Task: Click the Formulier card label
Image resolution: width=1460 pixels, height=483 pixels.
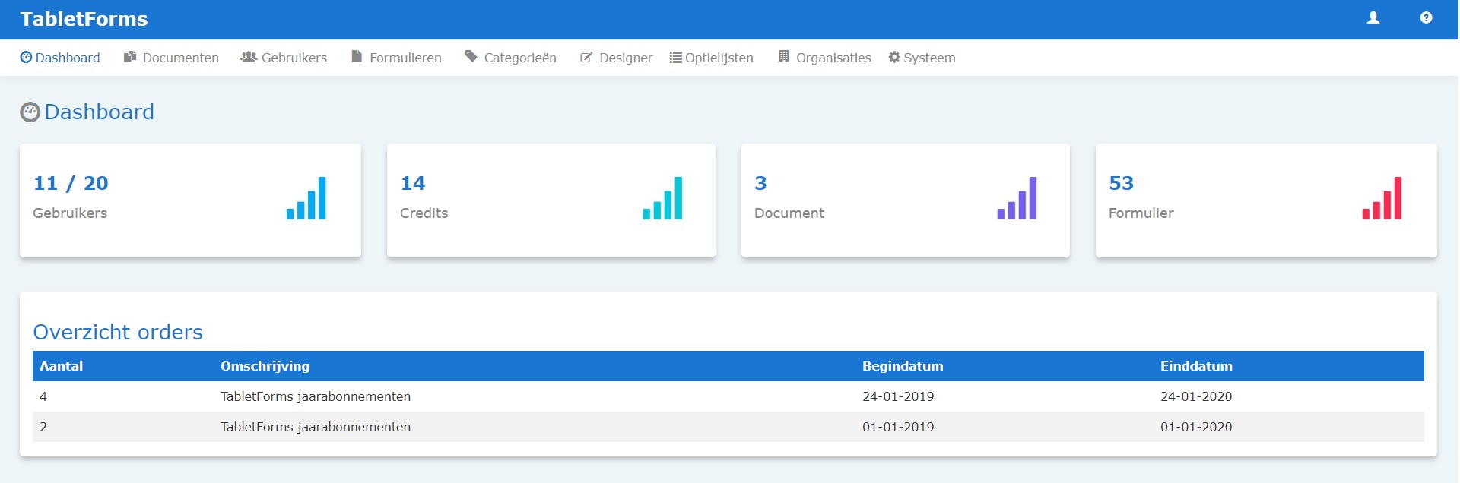Action: [1141, 213]
